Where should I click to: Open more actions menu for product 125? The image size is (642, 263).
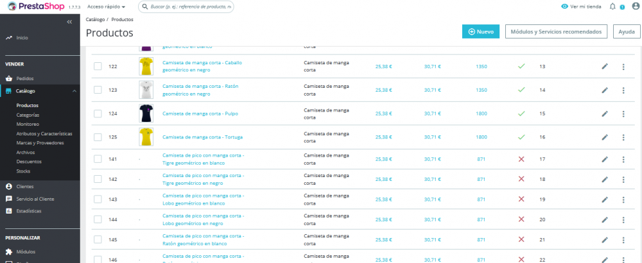click(623, 137)
